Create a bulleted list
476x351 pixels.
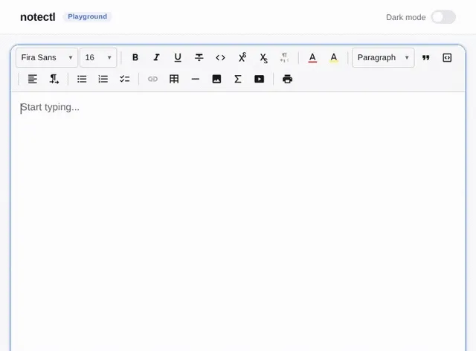(82, 80)
